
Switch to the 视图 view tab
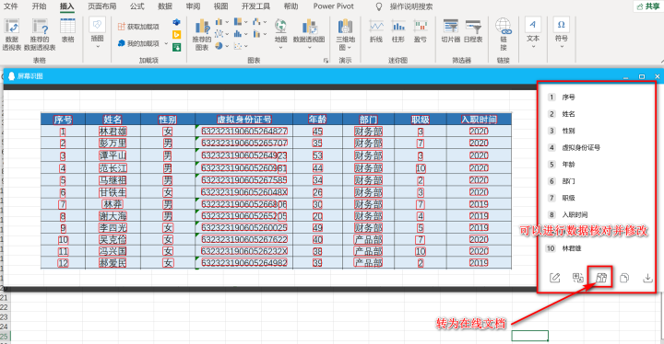(x=220, y=6)
